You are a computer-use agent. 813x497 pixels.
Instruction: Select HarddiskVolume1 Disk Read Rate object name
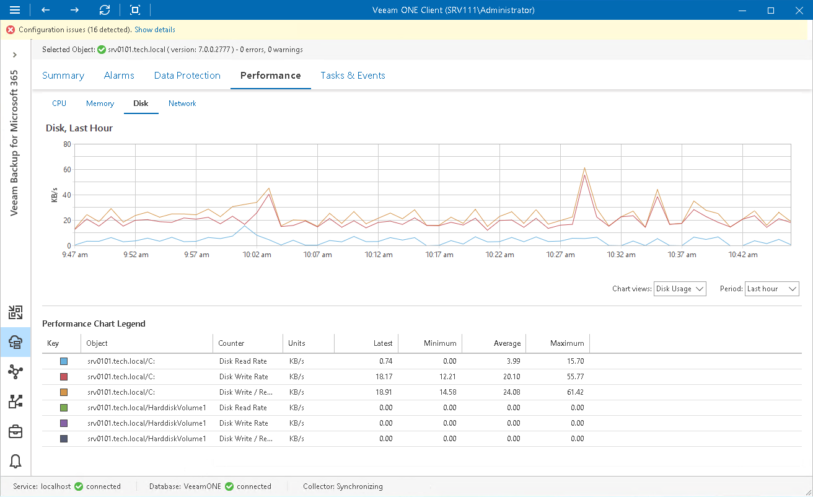[146, 408]
